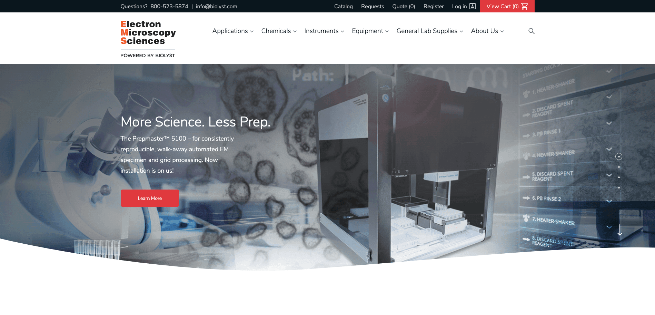The width and height of the screenshot is (655, 315).
Task: Select the second carousel dot
Action: [619, 167]
